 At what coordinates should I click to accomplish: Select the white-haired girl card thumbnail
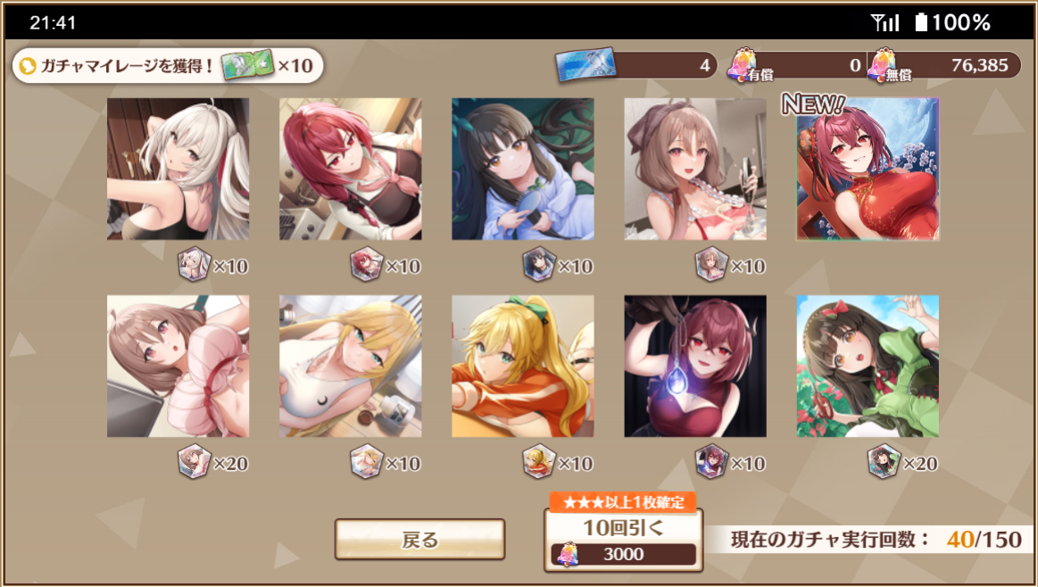[179, 169]
